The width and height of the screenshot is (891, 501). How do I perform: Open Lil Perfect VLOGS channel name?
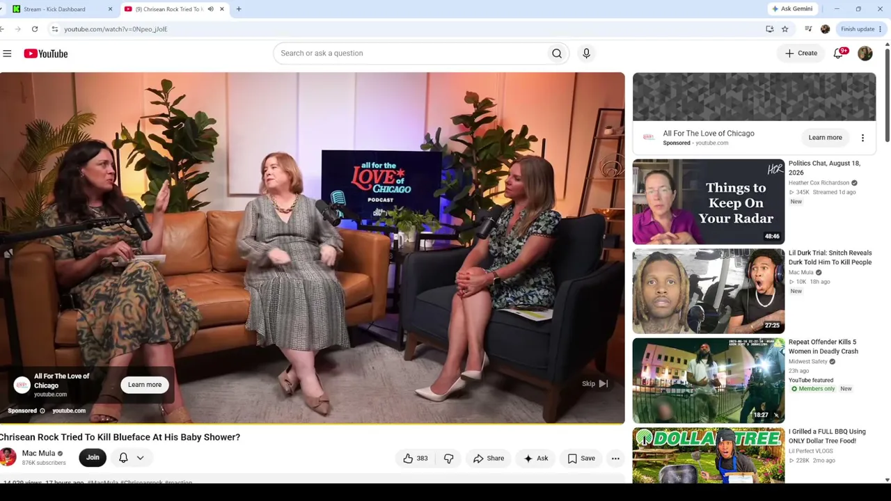[x=812, y=451]
